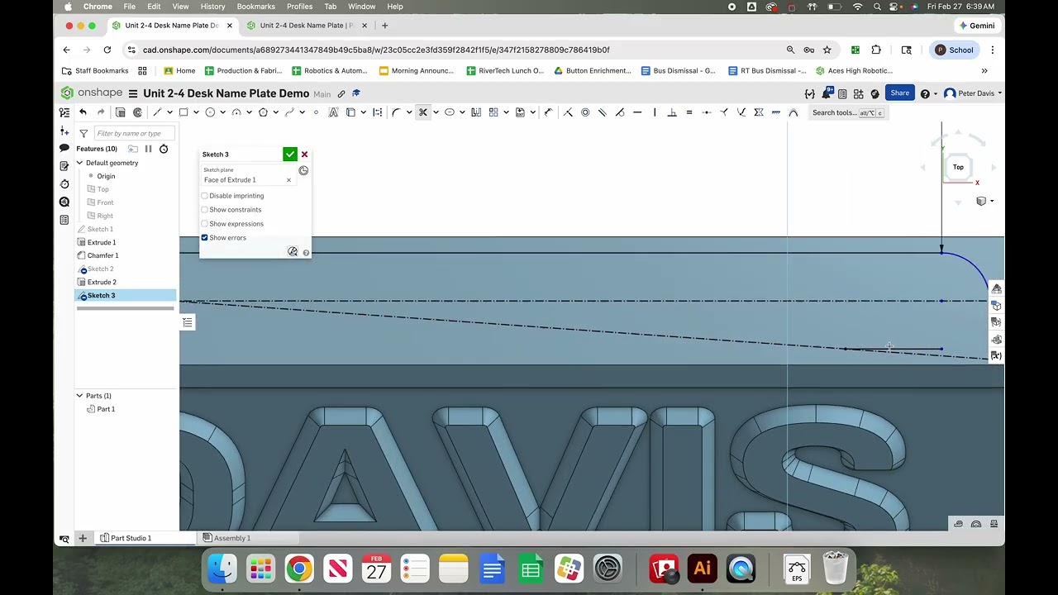Viewport: 1058px width, 595px height.
Task: Select the Corner rectangle tool
Action: (x=183, y=112)
